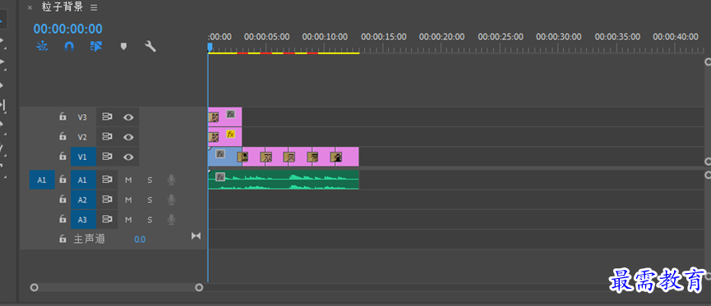Click right handle of horizontal zoom scrollbar
Screen dimensions: 711x306
tap(199, 287)
